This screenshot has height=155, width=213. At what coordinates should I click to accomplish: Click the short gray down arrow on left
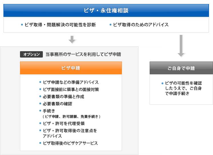(73, 39)
